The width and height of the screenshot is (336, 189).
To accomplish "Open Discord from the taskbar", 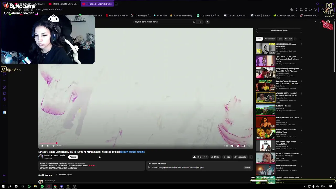I will (61, 186).
